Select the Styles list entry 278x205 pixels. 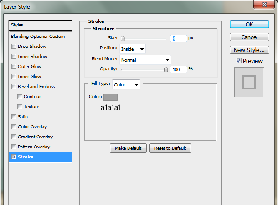point(40,25)
